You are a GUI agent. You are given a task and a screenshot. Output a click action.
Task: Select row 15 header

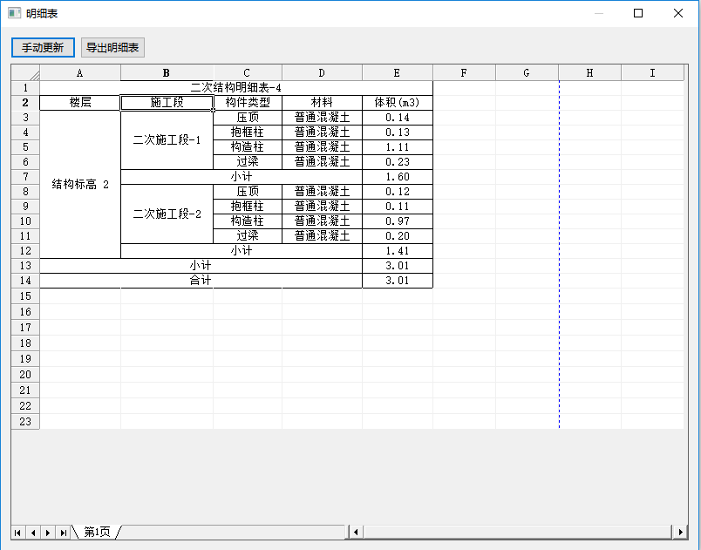[x=25, y=296]
